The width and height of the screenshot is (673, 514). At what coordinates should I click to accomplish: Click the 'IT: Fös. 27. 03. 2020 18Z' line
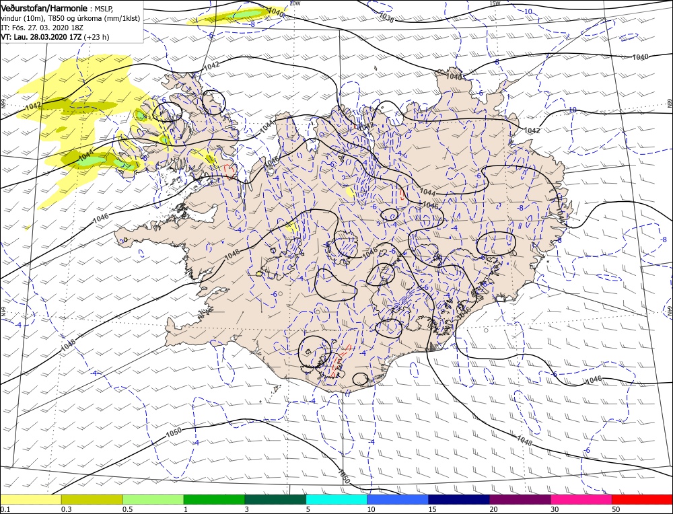click(x=42, y=28)
